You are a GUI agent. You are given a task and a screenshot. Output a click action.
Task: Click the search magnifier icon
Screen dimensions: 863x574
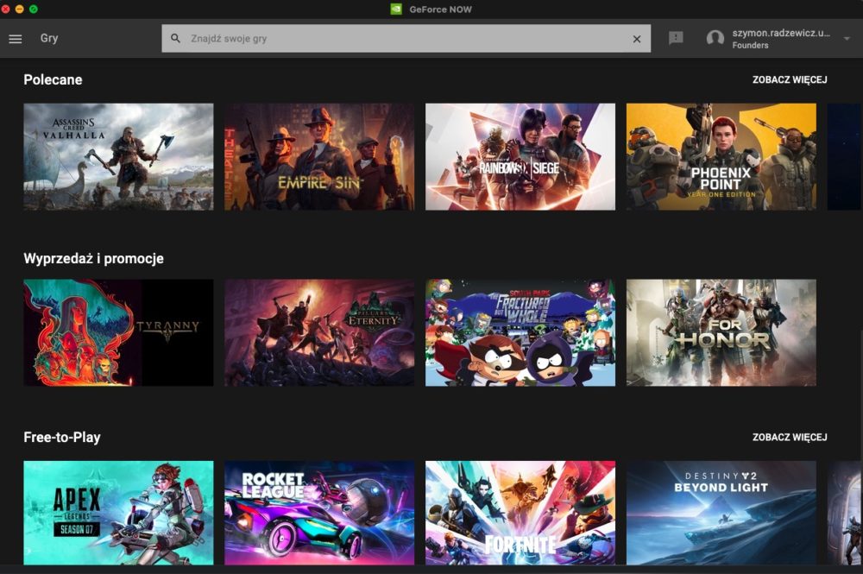(175, 39)
